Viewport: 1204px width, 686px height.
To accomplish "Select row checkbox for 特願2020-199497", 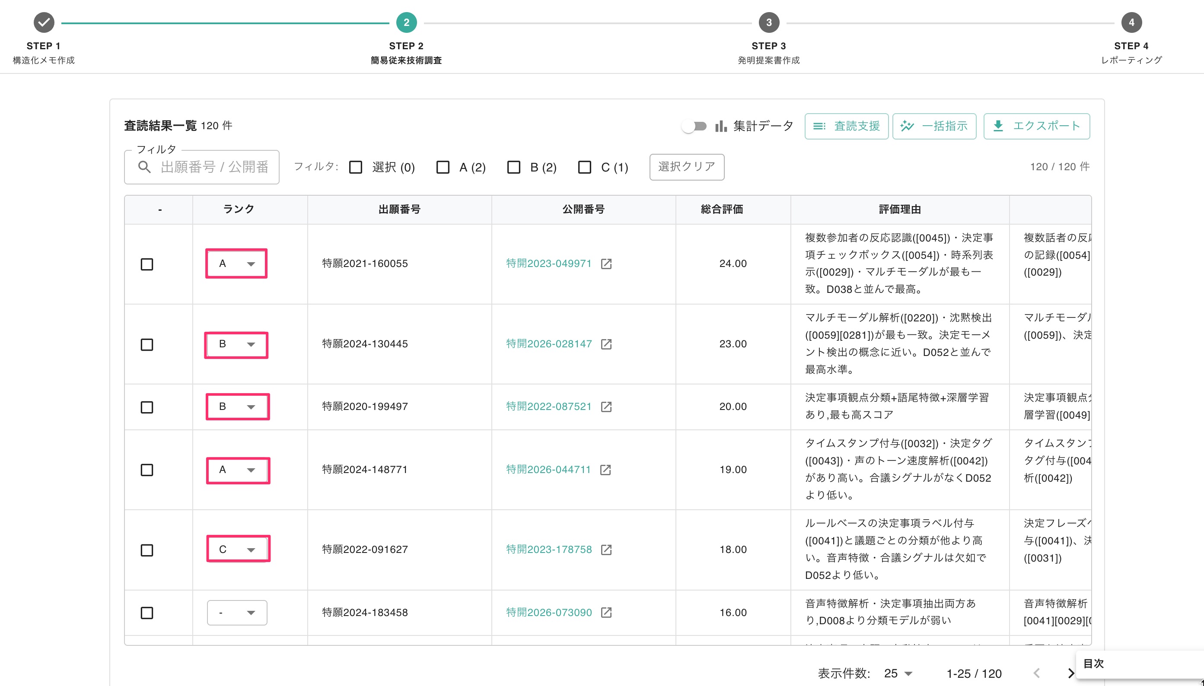I will (147, 407).
